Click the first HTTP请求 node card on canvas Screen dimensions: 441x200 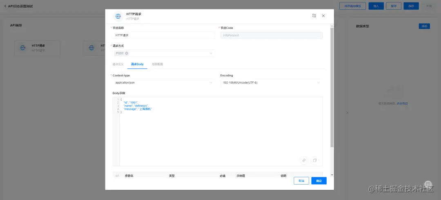pos(37,48)
